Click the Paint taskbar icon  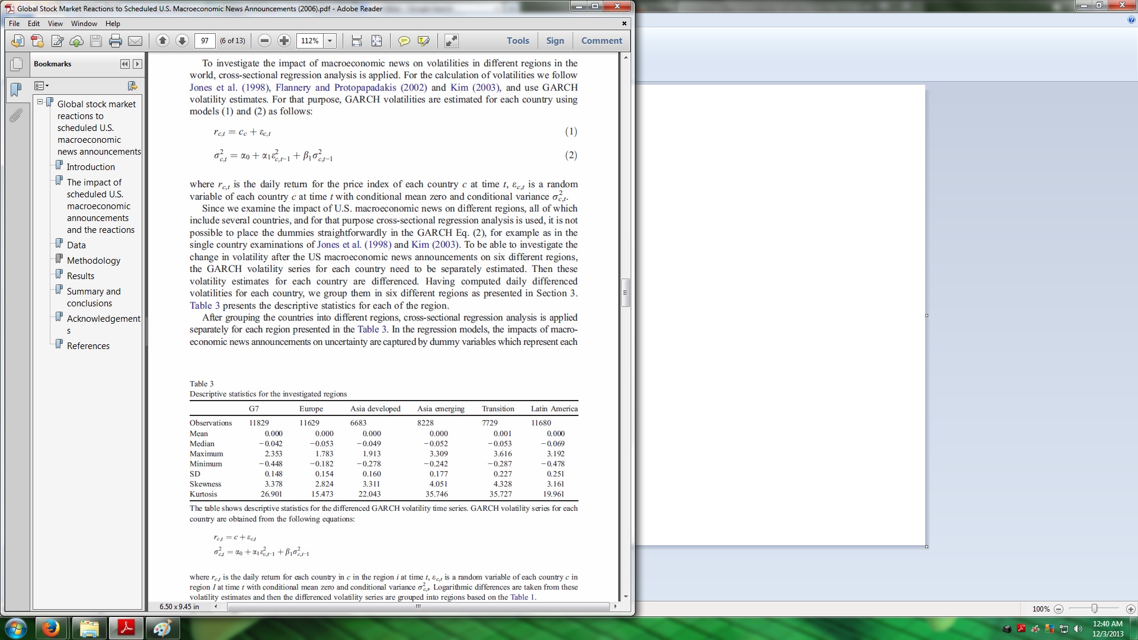click(162, 628)
